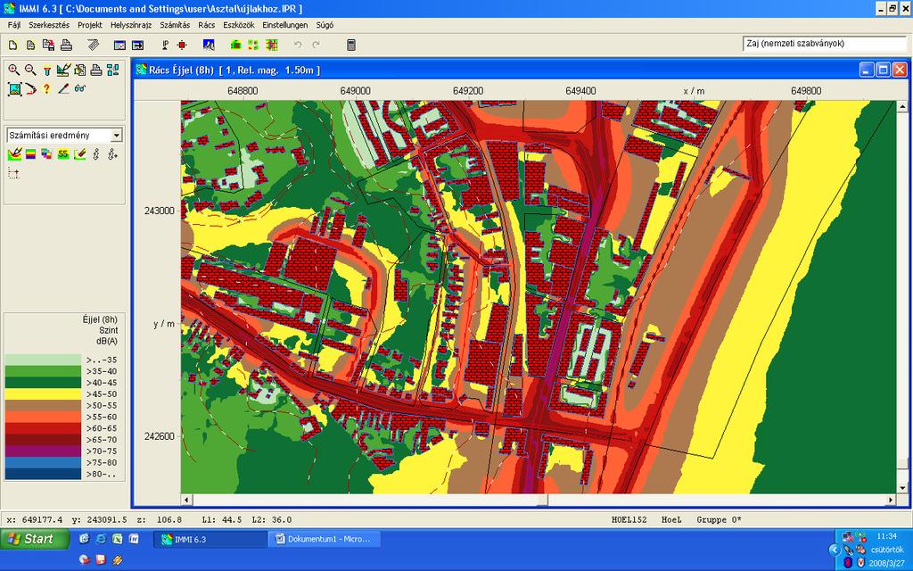Open the Számítás menu

click(175, 25)
